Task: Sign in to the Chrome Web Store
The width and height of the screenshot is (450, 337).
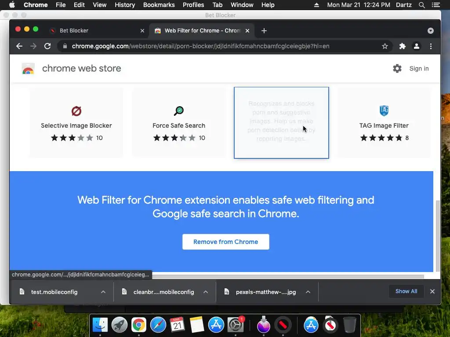Action: (419, 68)
